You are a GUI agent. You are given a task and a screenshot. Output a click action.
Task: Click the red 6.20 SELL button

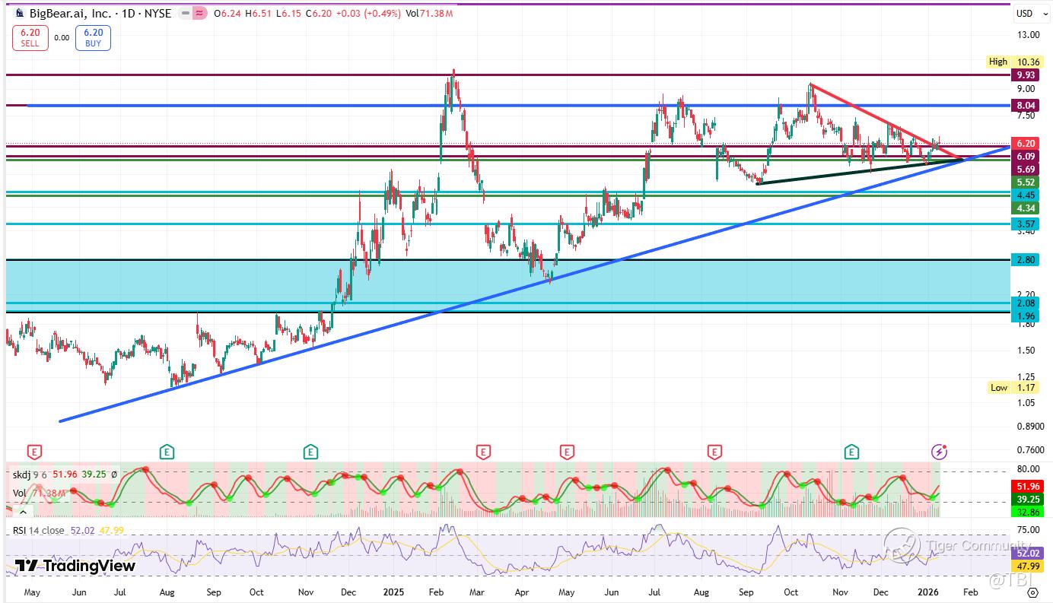[30, 38]
